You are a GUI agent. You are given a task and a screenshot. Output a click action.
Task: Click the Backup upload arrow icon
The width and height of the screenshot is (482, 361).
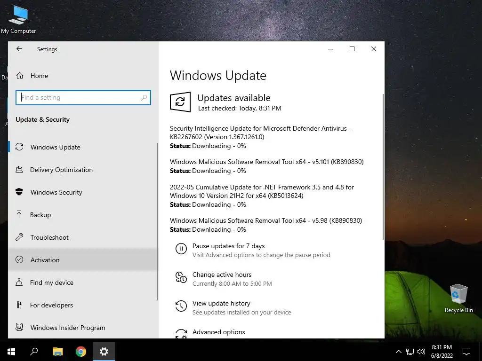pos(19,214)
